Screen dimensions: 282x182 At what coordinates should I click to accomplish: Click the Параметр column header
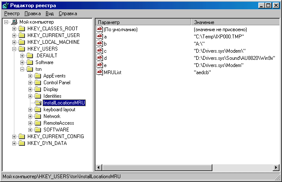pyautogui.click(x=143, y=22)
